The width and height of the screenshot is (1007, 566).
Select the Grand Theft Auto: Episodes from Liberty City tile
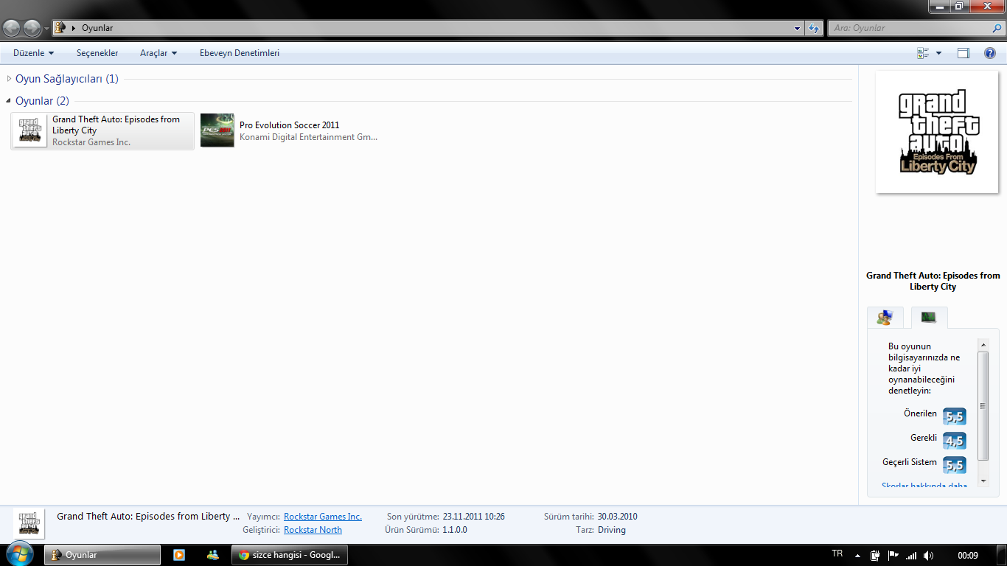[102, 131]
